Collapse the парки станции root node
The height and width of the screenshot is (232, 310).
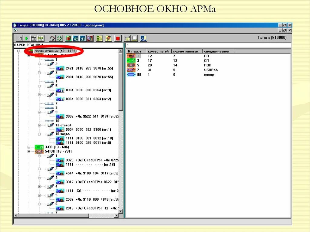[18, 51]
